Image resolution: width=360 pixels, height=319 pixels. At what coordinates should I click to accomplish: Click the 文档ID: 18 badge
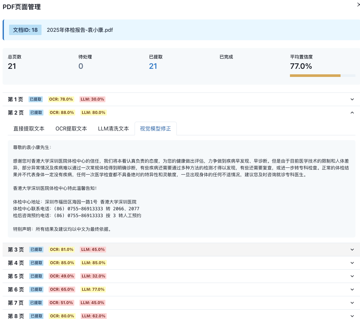point(25,30)
